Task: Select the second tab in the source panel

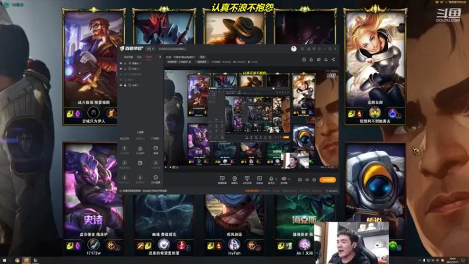Action: click(x=139, y=57)
